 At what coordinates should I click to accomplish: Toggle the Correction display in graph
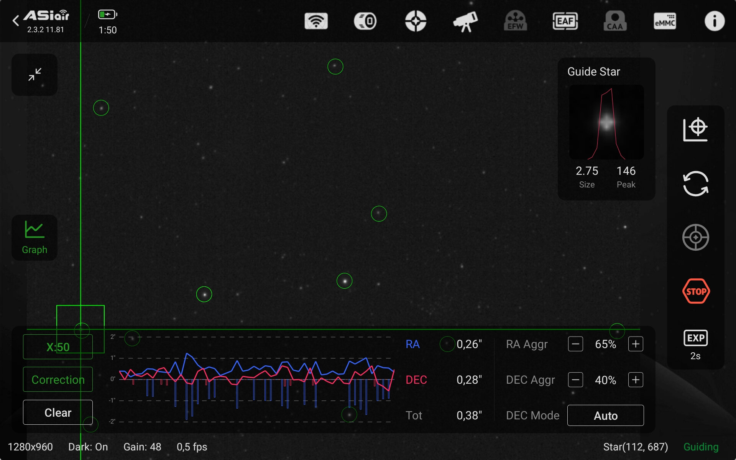(x=58, y=379)
